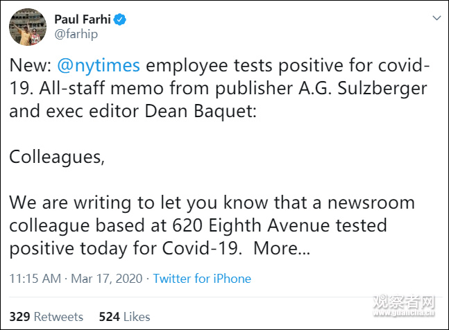Click the blue verified badge
Viewport: 449px width, 330px height.
click(121, 19)
